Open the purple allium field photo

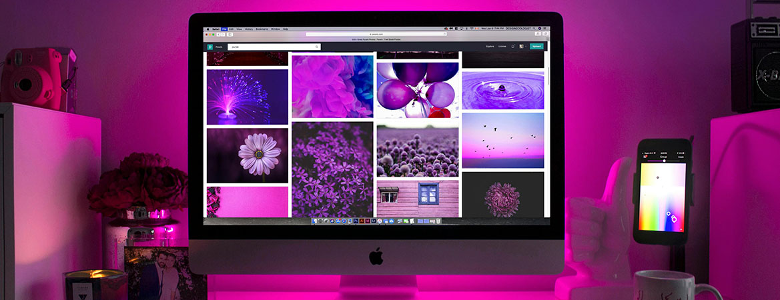[418, 151]
